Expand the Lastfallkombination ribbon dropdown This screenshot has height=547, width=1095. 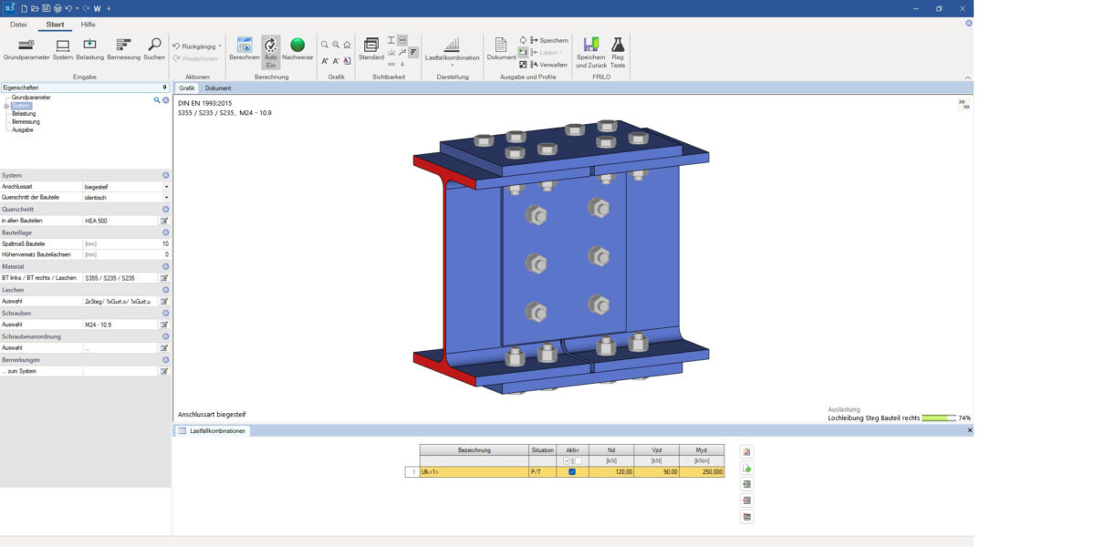pos(452,64)
